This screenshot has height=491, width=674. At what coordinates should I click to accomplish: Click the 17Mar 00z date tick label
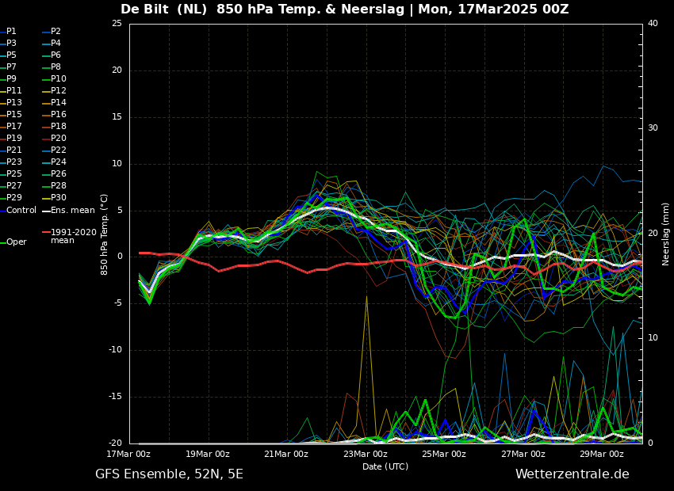coord(129,455)
